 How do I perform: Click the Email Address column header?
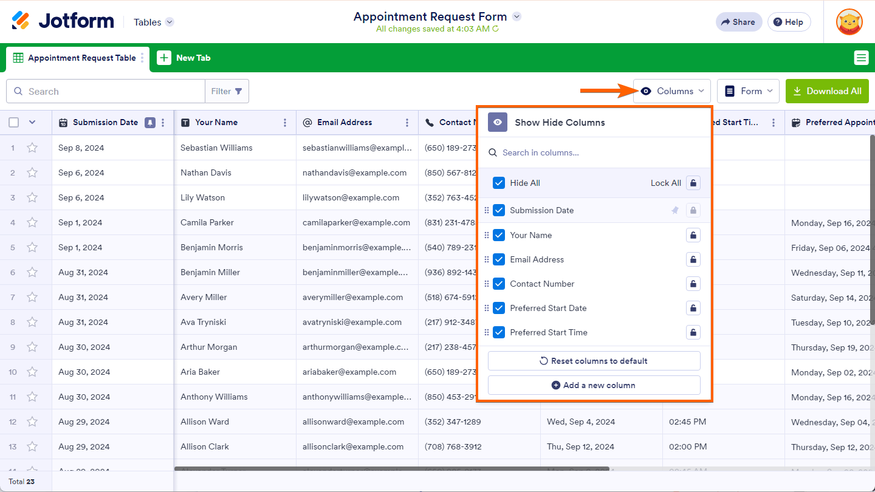[x=357, y=122]
